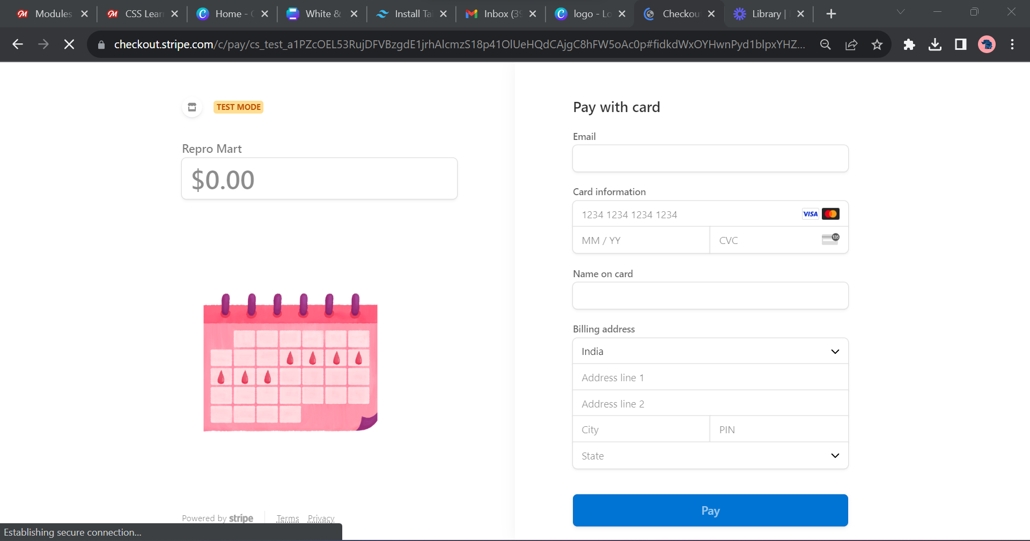
Task: View site security via lock icon
Action: pos(101,45)
